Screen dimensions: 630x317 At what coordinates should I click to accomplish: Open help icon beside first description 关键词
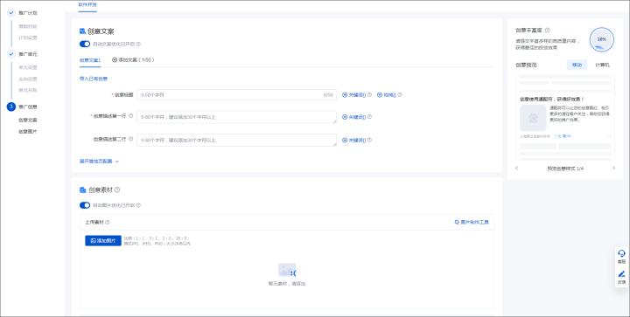[369, 117]
